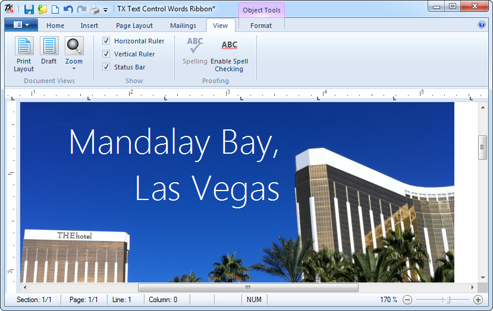The image size is (493, 311).
Task: Click the Save icon in quick access toolbar
Action: tap(29, 9)
